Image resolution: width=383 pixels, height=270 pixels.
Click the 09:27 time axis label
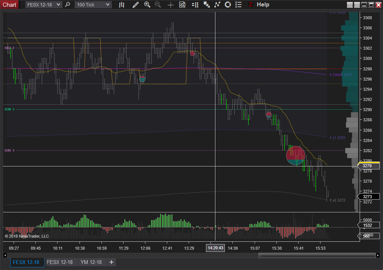(x=14, y=248)
